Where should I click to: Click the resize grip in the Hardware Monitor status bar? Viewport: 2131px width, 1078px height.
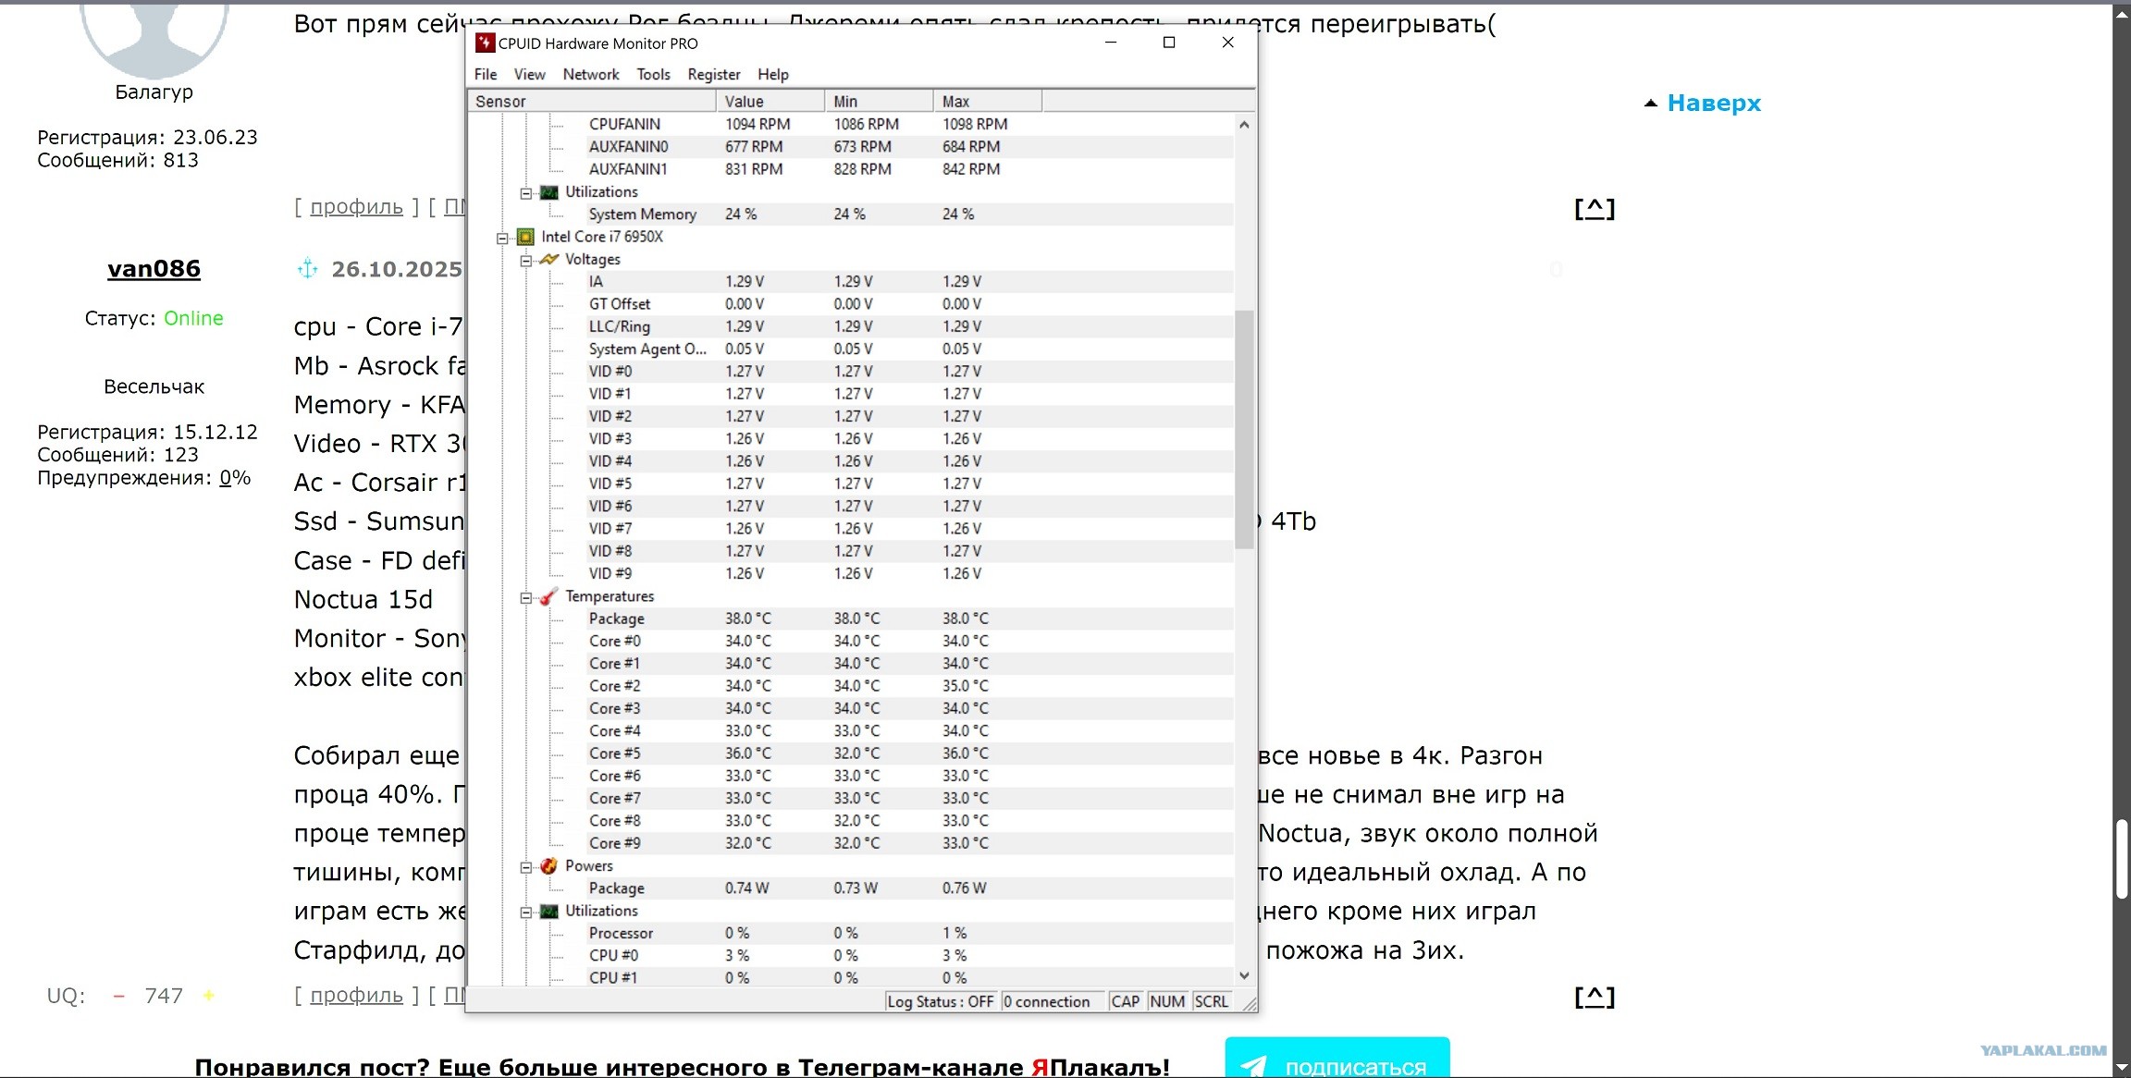pos(1249,1003)
